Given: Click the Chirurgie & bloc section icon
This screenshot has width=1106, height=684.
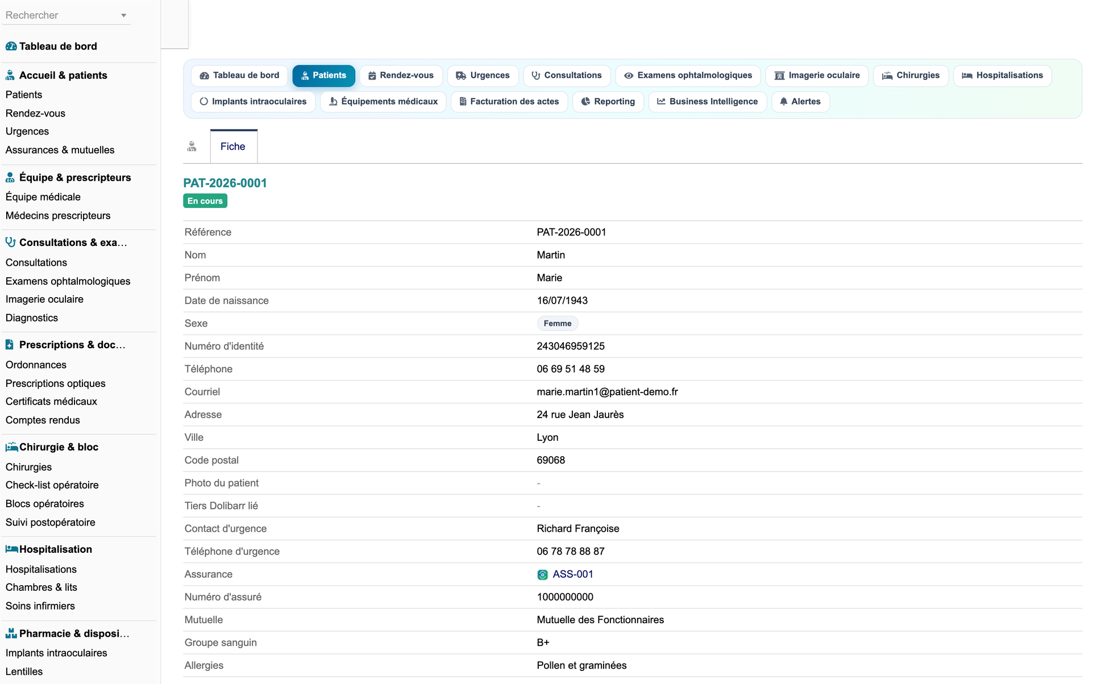Looking at the screenshot, I should tap(11, 447).
